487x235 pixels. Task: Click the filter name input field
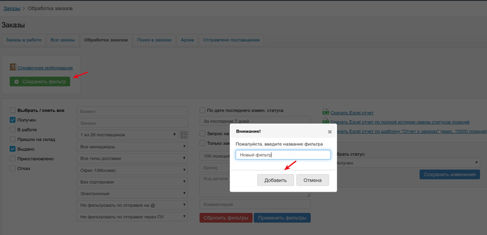point(283,155)
